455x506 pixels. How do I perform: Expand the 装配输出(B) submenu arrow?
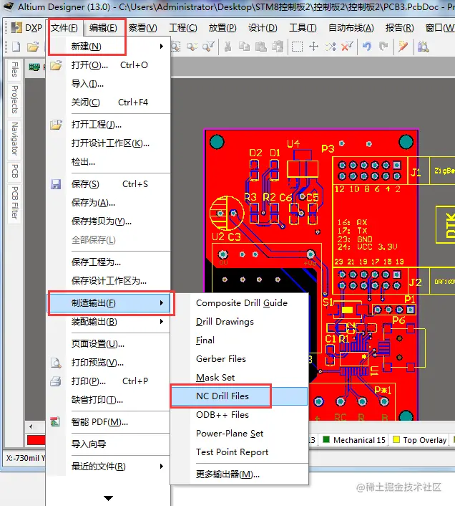(x=162, y=321)
